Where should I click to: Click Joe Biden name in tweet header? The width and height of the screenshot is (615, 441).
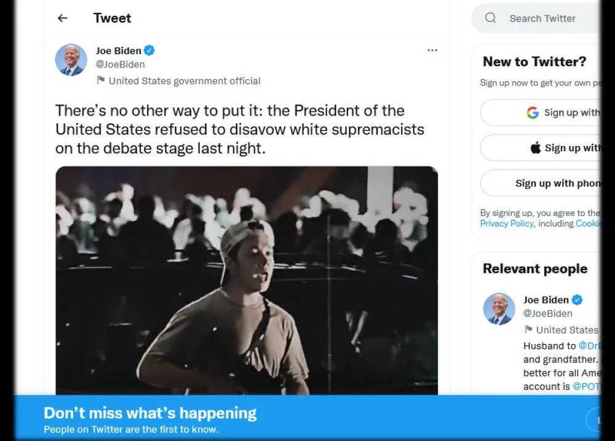(x=119, y=50)
